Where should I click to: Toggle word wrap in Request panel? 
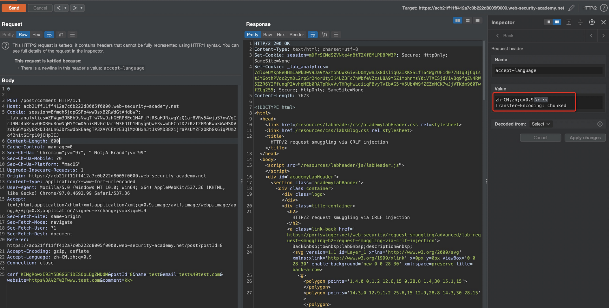click(49, 35)
